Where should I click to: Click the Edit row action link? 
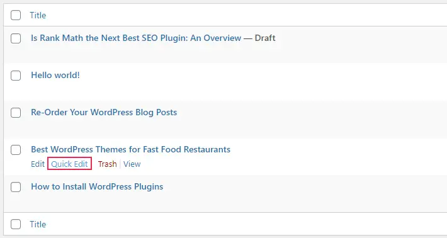click(38, 164)
